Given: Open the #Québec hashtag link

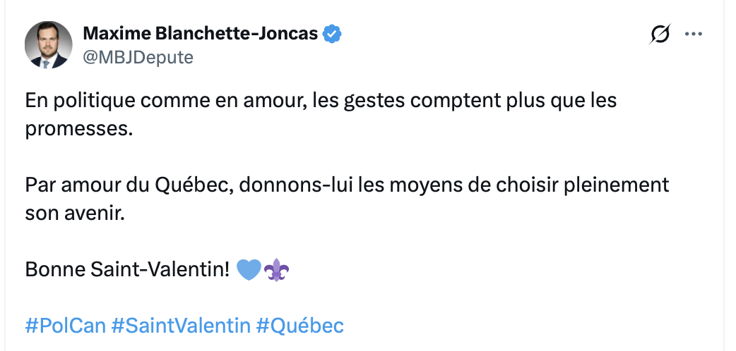Looking at the screenshot, I should coord(299,326).
